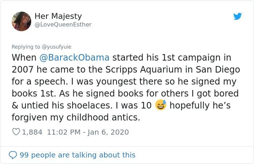Click the 1,884 likes count
The width and height of the screenshot is (254, 164).
[x=32, y=132]
